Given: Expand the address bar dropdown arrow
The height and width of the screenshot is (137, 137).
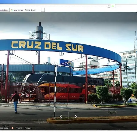Looking at the screenshot, I should pyautogui.click(x=109, y=6).
